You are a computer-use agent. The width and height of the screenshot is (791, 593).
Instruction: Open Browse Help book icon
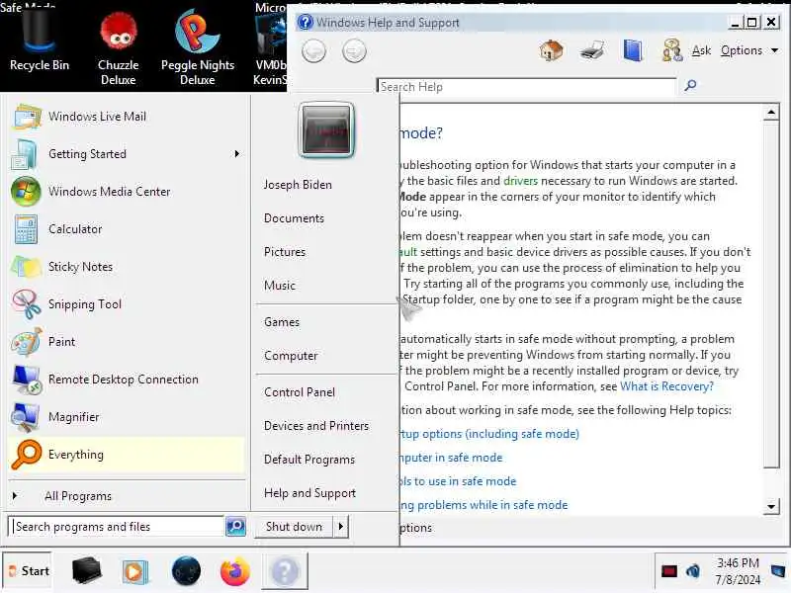point(632,50)
